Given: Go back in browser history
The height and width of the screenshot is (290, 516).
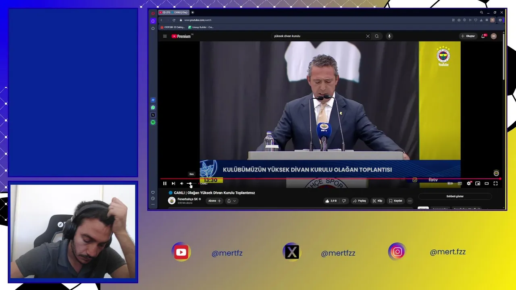Looking at the screenshot, I should click(161, 20).
